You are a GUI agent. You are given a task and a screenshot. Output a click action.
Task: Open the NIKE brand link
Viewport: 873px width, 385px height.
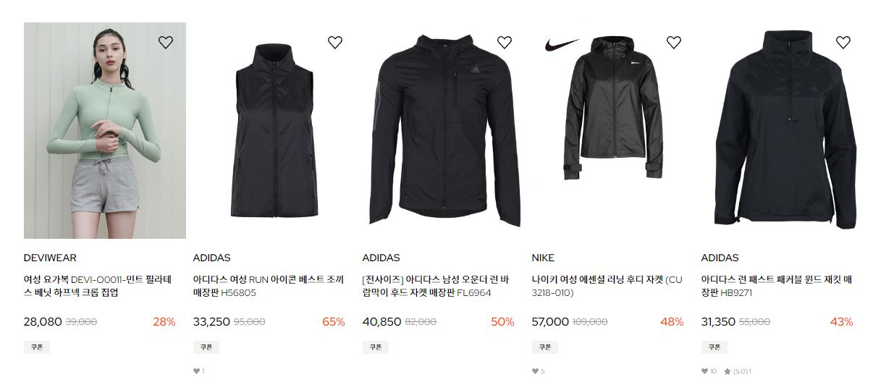tap(543, 258)
